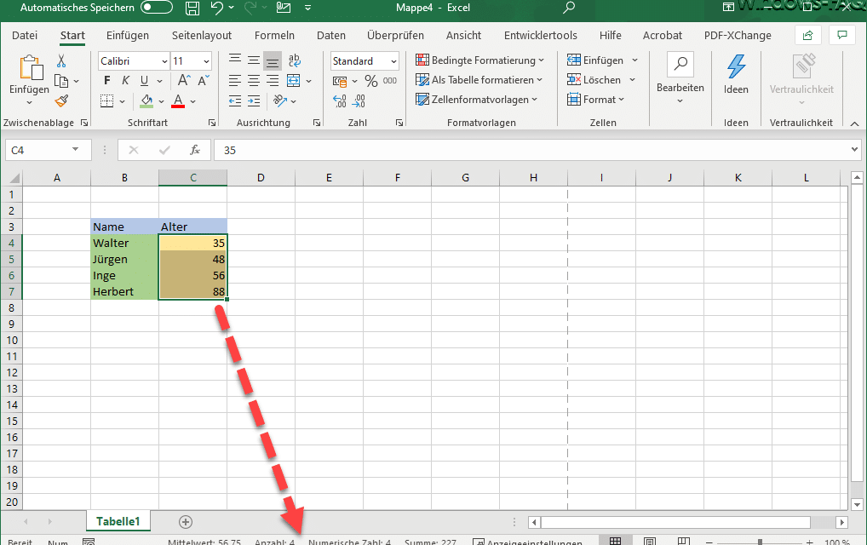Open the font size 11 dropdown
The width and height of the screenshot is (867, 545).
coord(206,60)
